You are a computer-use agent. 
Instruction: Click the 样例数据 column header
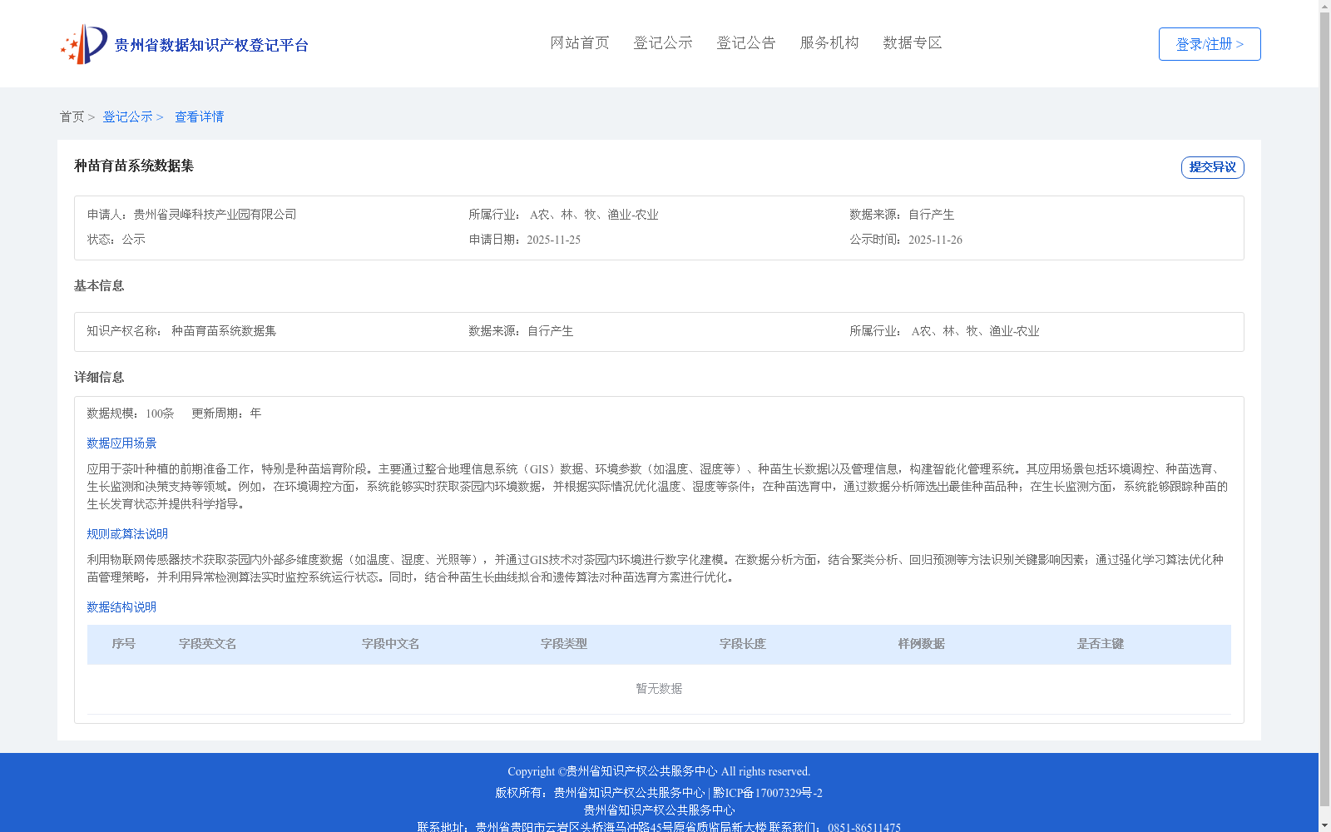[x=922, y=644]
